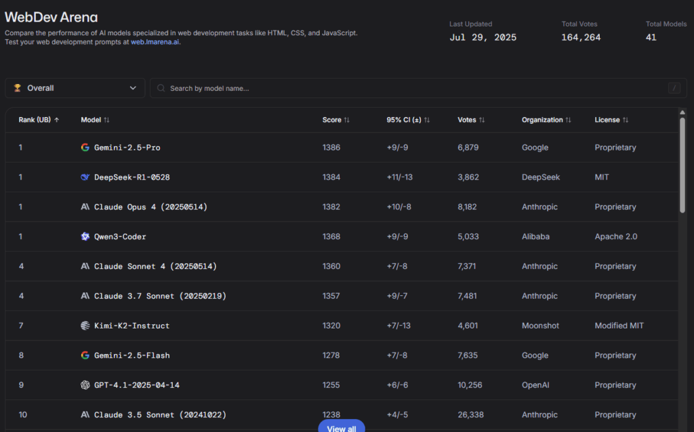Click the 26,338 votes cell
The width and height of the screenshot is (694, 432).
(x=470, y=414)
